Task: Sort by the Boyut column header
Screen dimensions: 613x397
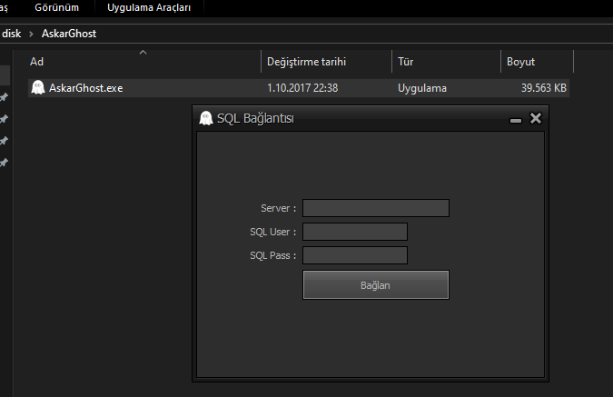Action: click(520, 62)
